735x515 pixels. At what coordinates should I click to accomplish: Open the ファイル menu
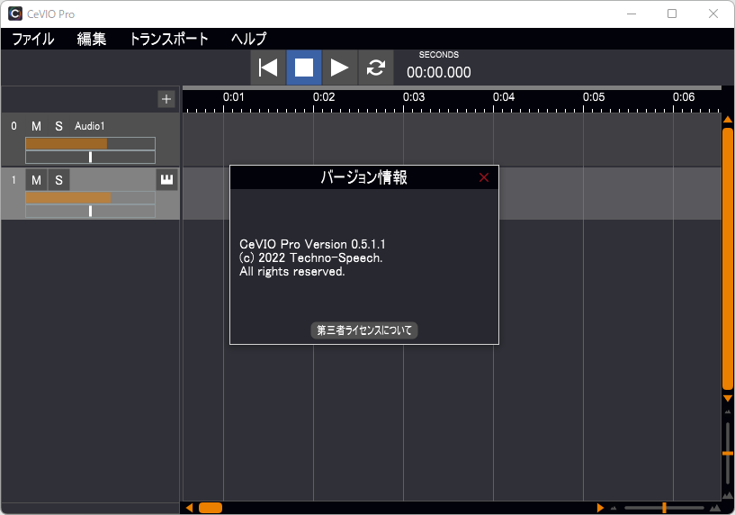[x=32, y=39]
